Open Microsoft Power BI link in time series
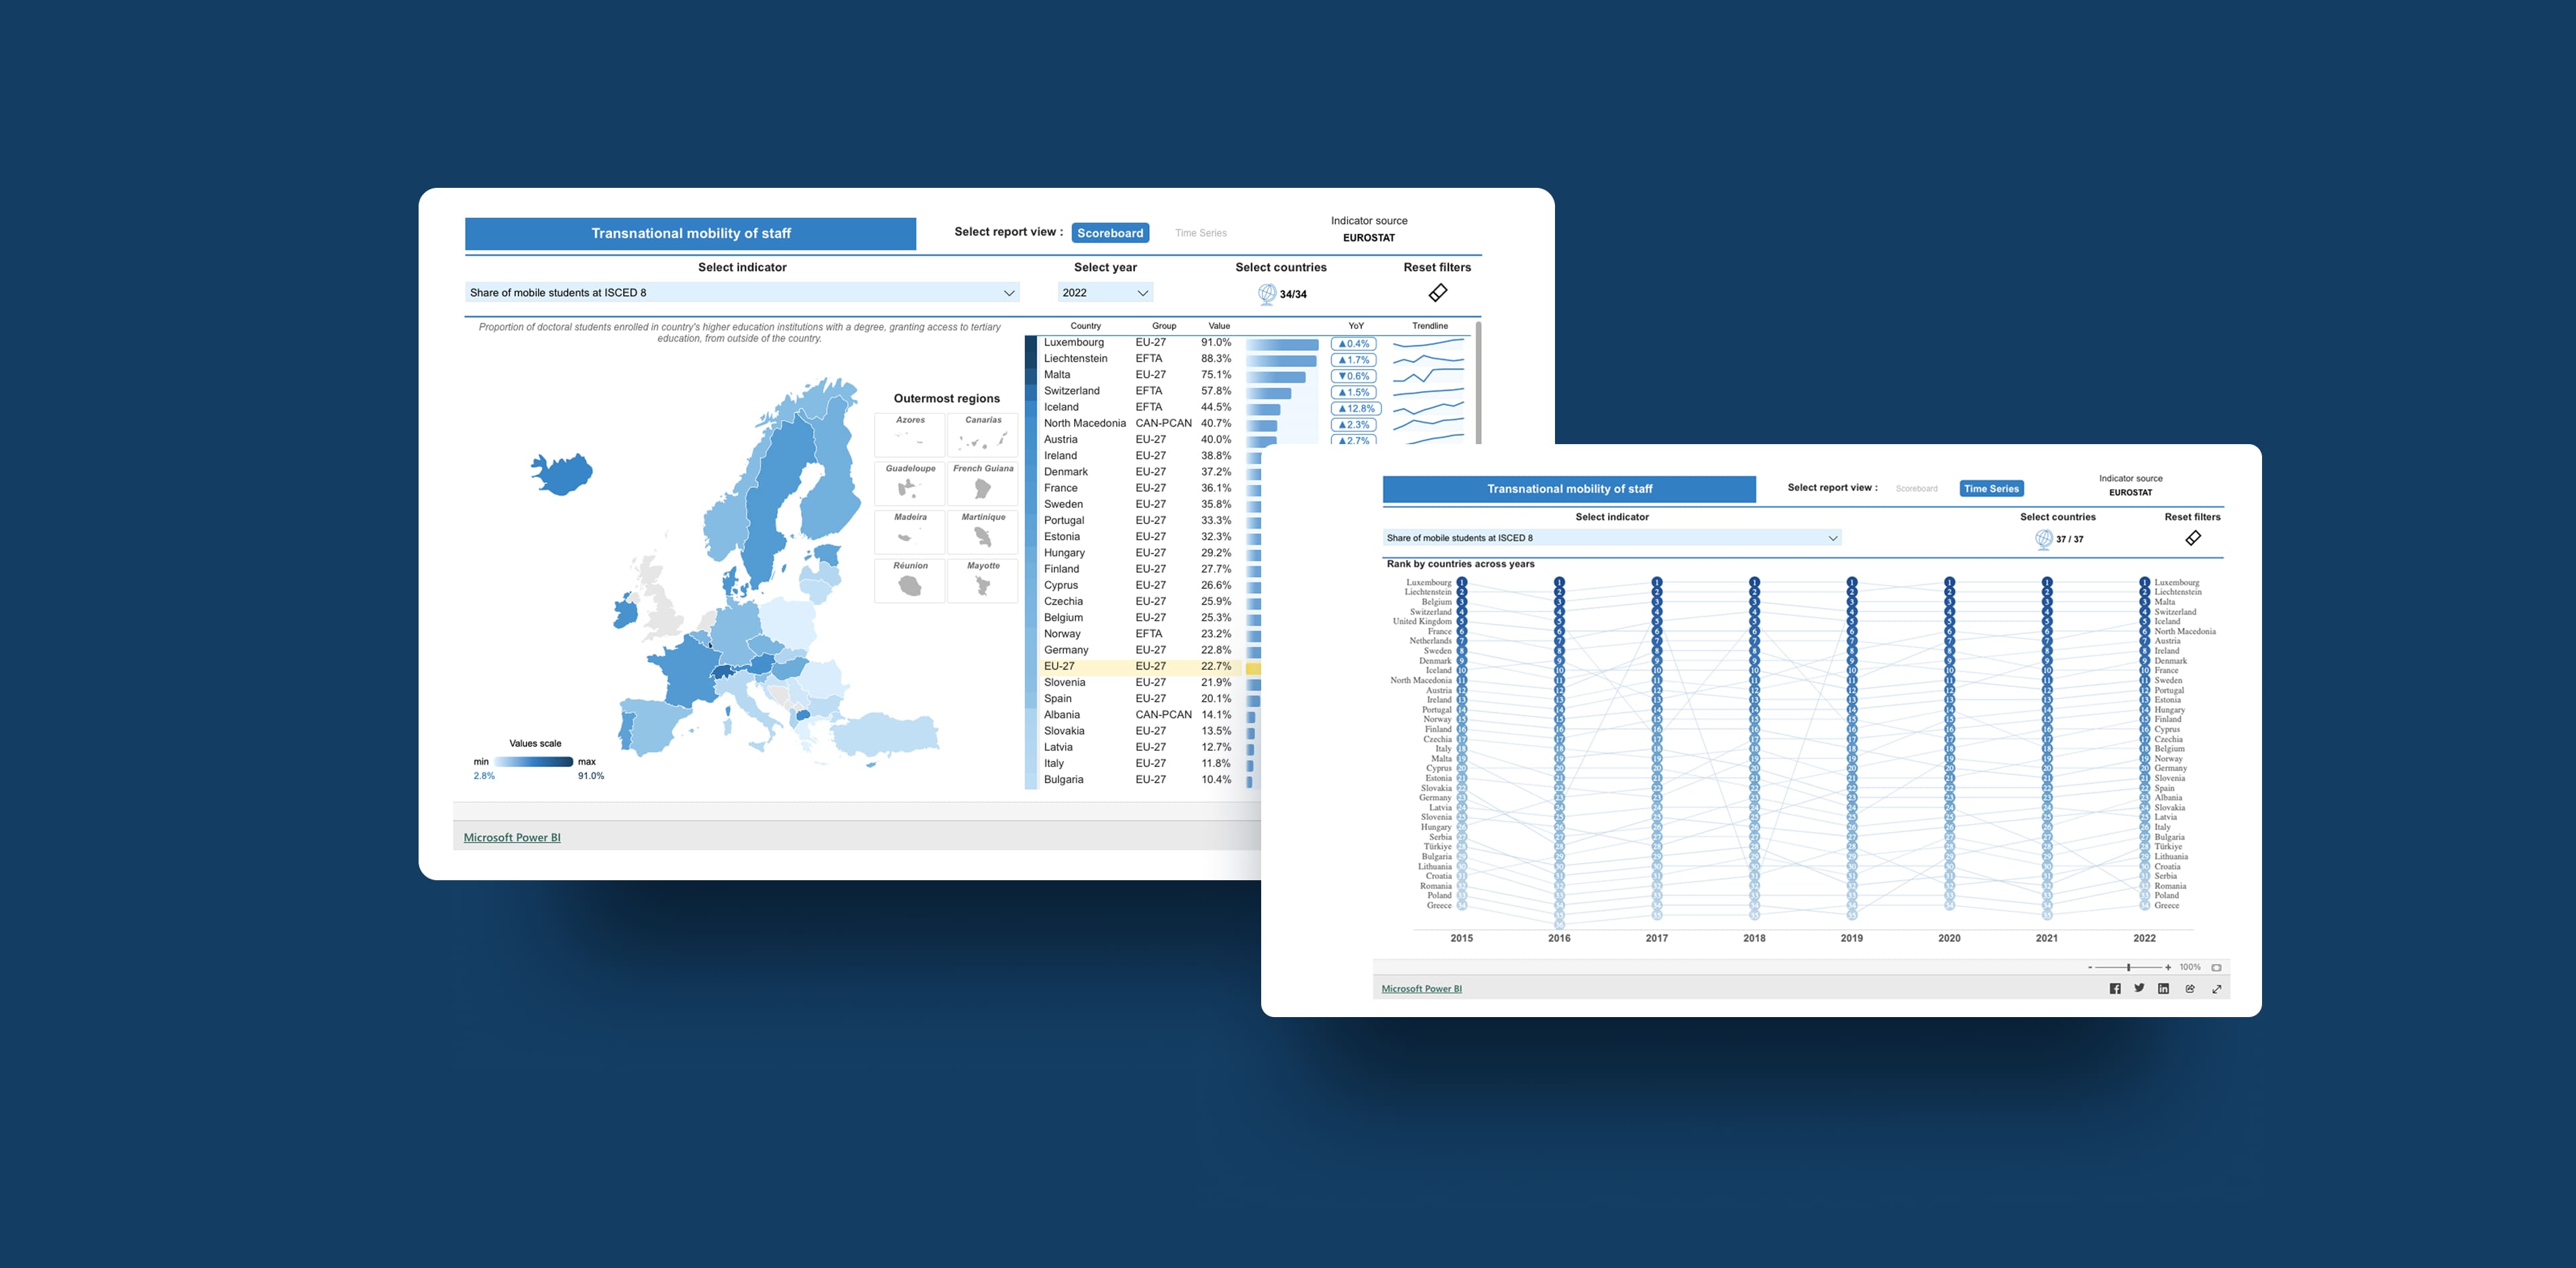Image resolution: width=2576 pixels, height=1268 pixels. (x=1421, y=989)
